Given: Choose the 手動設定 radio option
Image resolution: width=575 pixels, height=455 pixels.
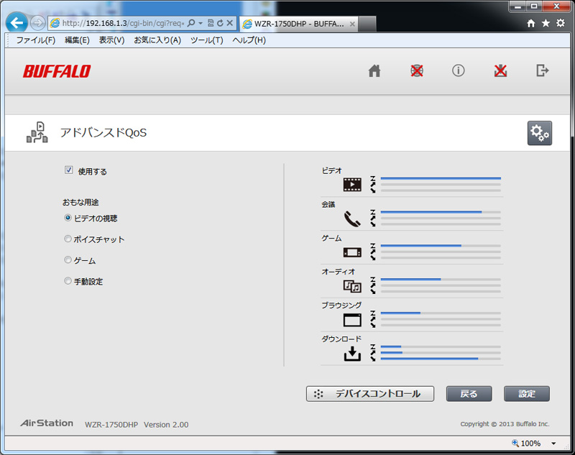Looking at the screenshot, I should [68, 282].
